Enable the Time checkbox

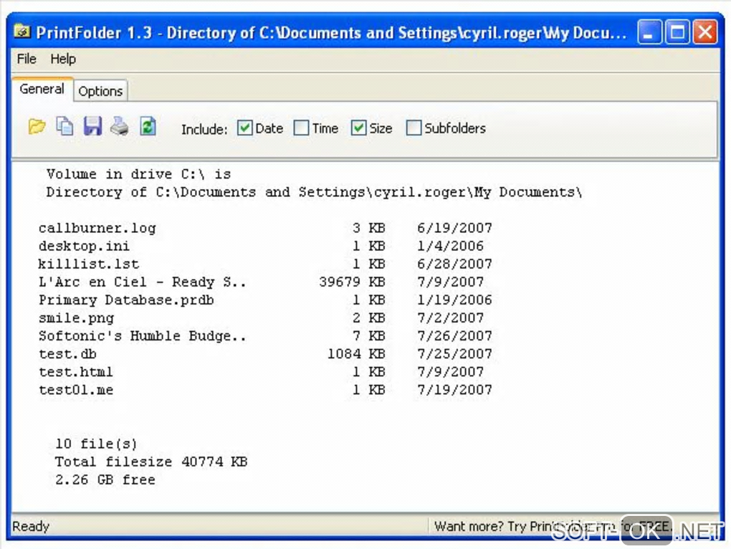pyautogui.click(x=301, y=128)
